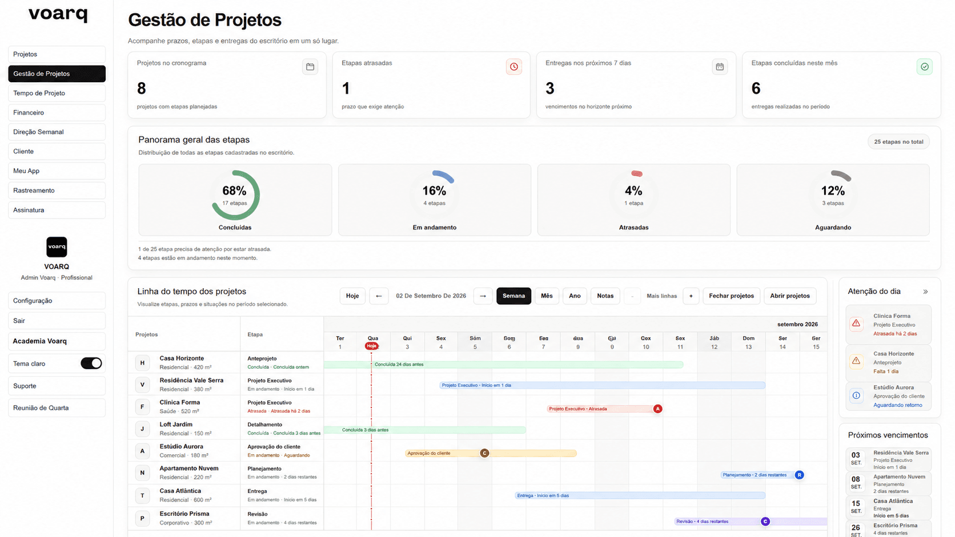
Task: Click the N badge of Apartamento Nuvem
Action: click(142, 473)
